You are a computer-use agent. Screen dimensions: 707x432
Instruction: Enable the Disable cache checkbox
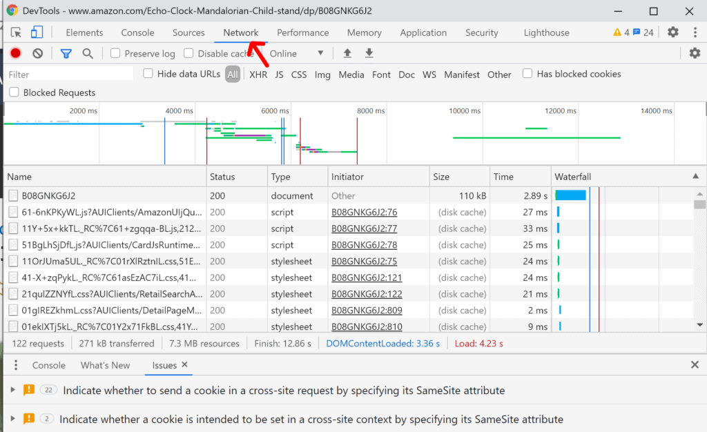(188, 53)
